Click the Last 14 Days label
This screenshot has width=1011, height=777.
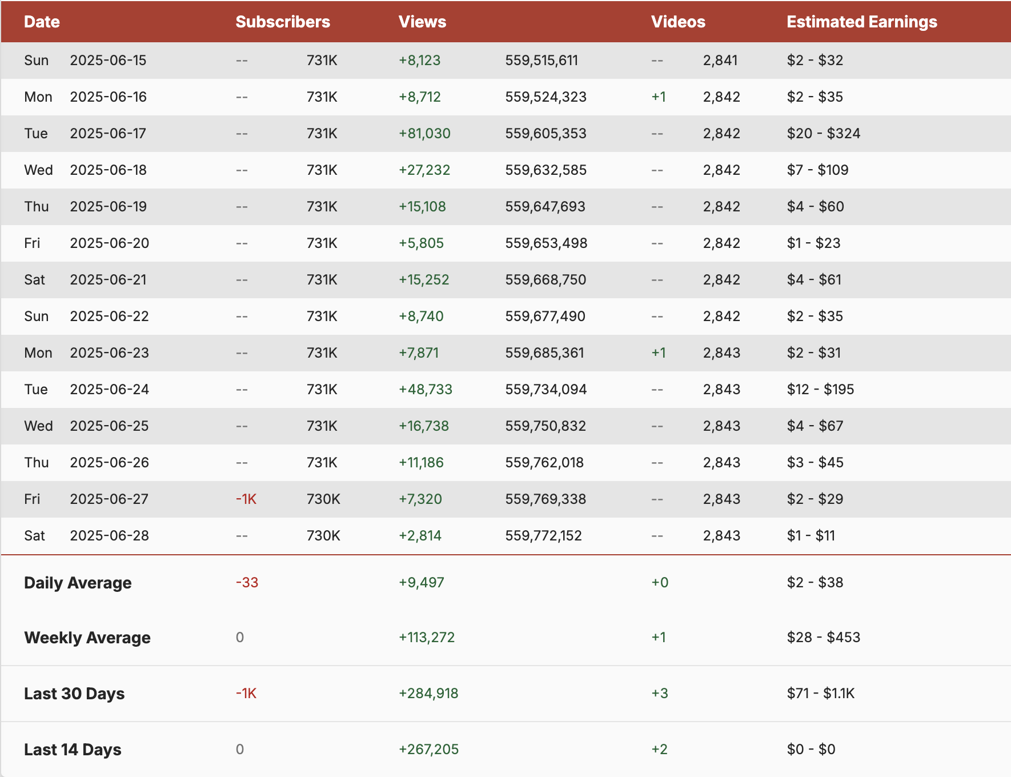tap(73, 750)
